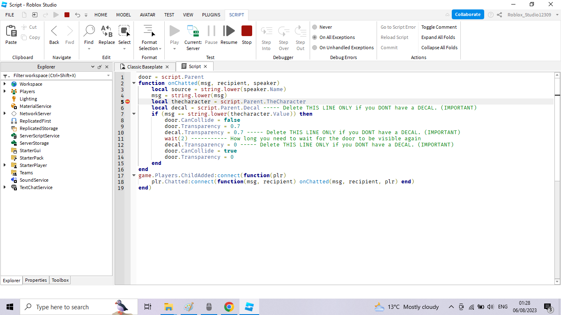This screenshot has width=561, height=315.
Task: Open the Replace tool
Action: point(107,31)
